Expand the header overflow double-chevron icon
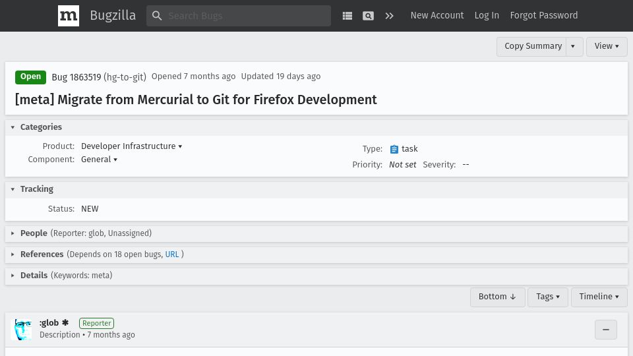The height and width of the screenshot is (356, 633). click(x=389, y=16)
